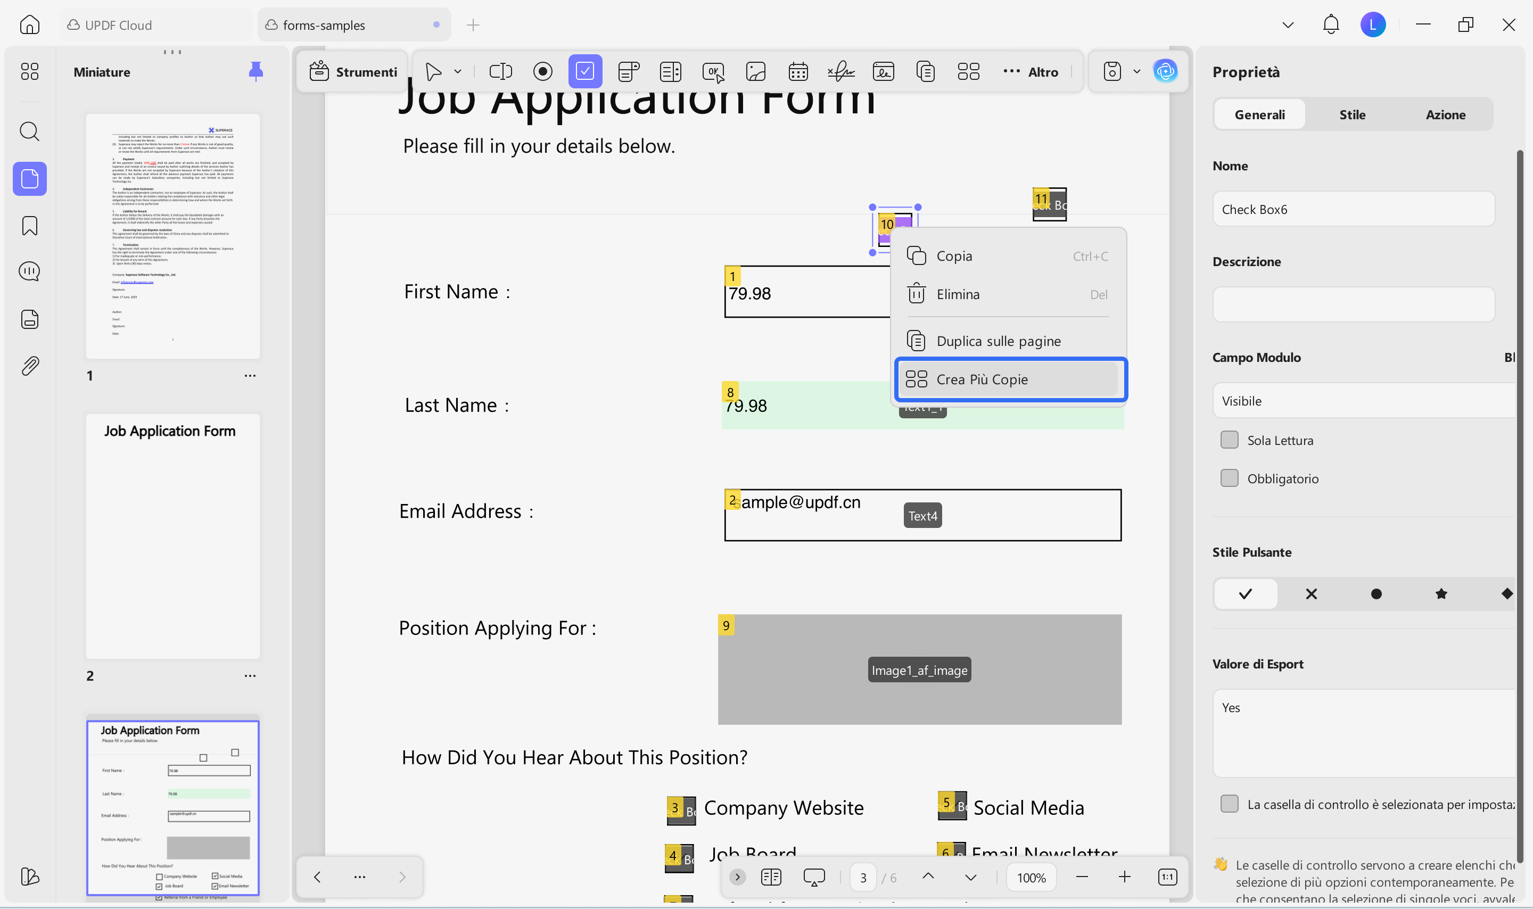Click the slideshow presentation icon
The height and width of the screenshot is (909, 1533).
tap(814, 877)
